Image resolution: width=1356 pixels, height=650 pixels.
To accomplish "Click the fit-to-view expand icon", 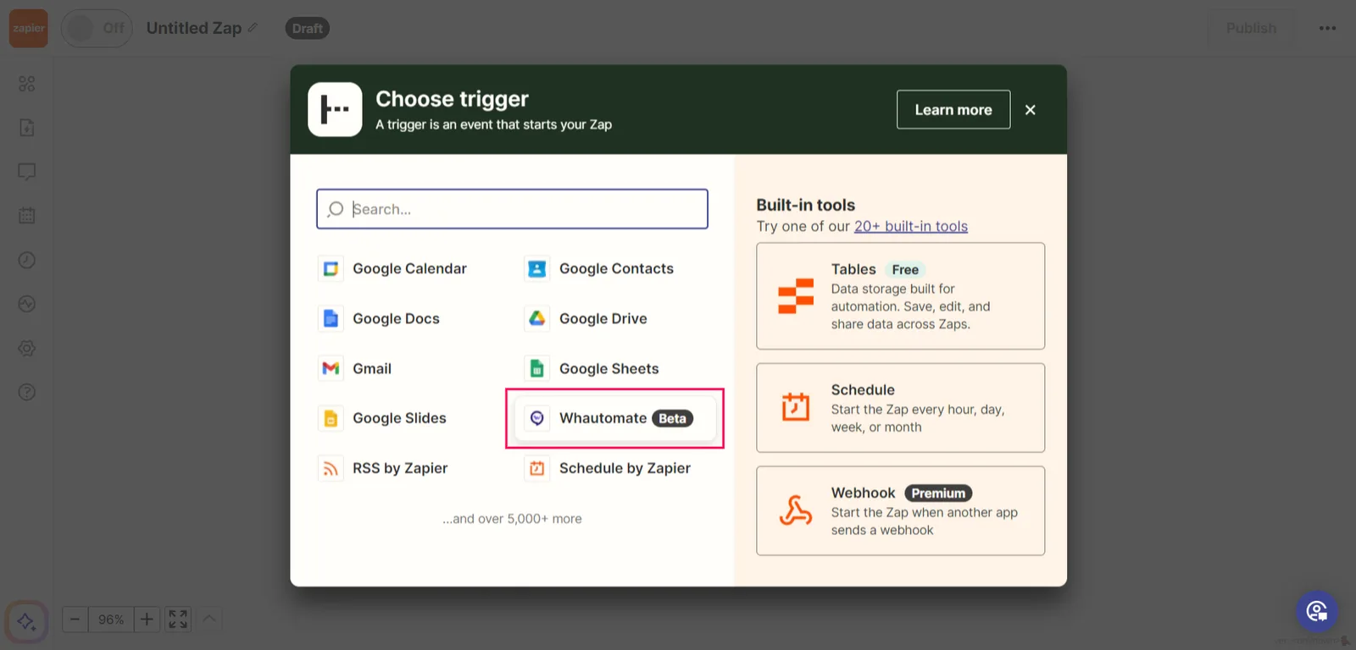I will pos(178,620).
